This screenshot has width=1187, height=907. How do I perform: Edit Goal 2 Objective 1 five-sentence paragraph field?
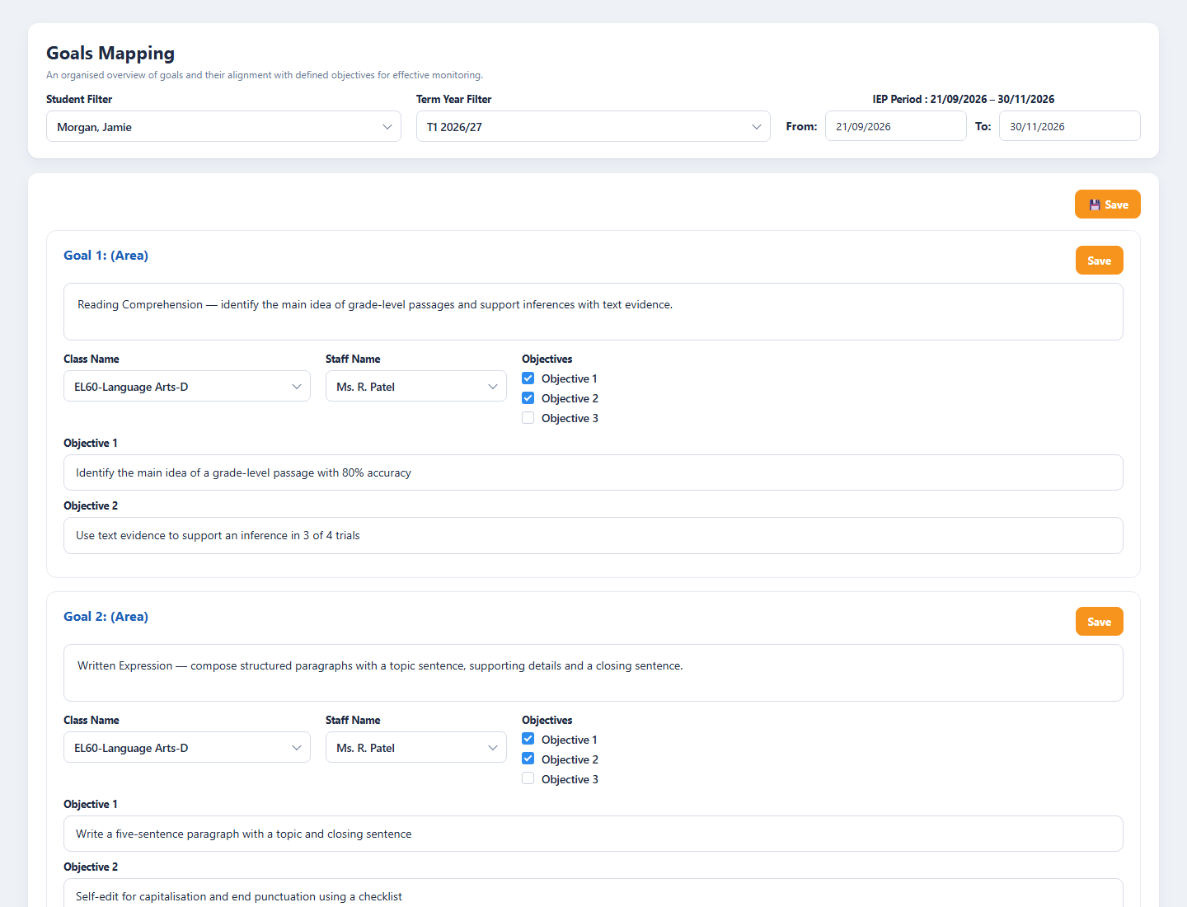point(593,834)
